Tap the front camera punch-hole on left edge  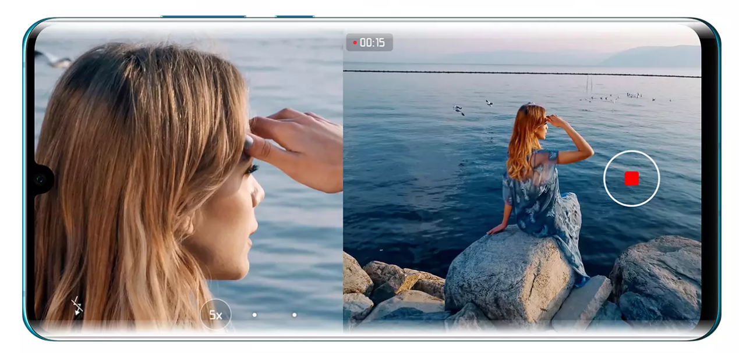[x=40, y=180]
